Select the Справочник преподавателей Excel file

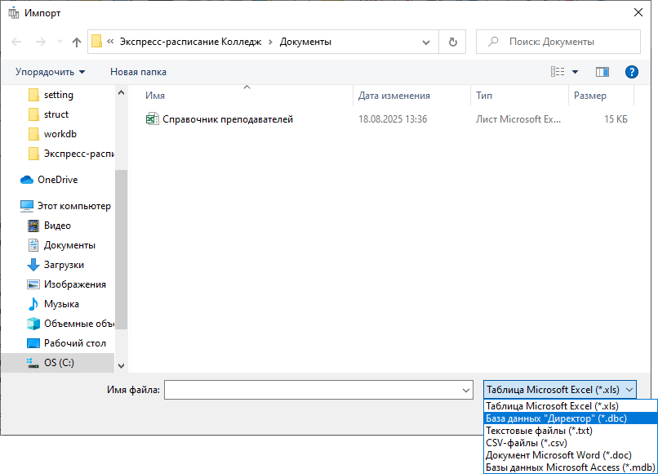point(227,119)
